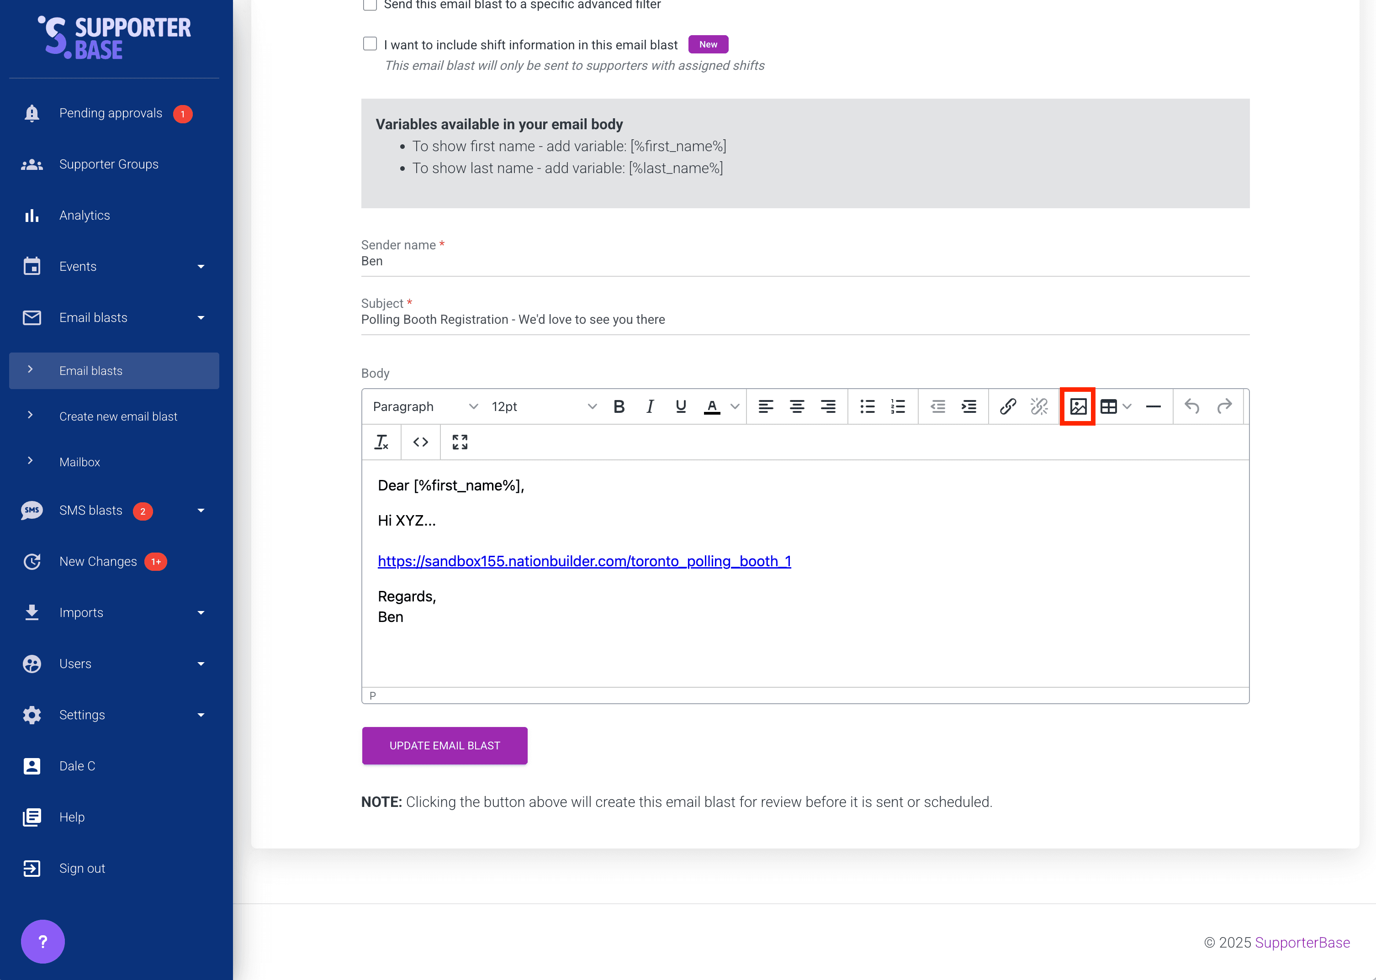
Task: Toggle bulleted list formatting
Action: (867, 406)
